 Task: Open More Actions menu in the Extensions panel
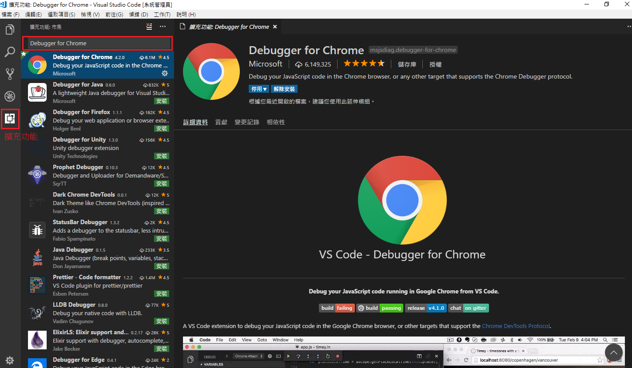163,27
